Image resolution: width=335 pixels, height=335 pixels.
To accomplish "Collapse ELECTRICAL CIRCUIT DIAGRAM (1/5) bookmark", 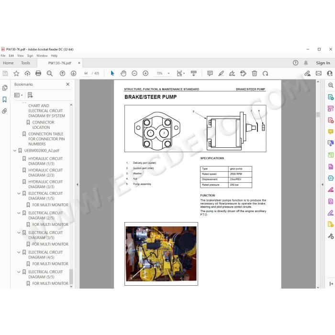I will 19,193.
